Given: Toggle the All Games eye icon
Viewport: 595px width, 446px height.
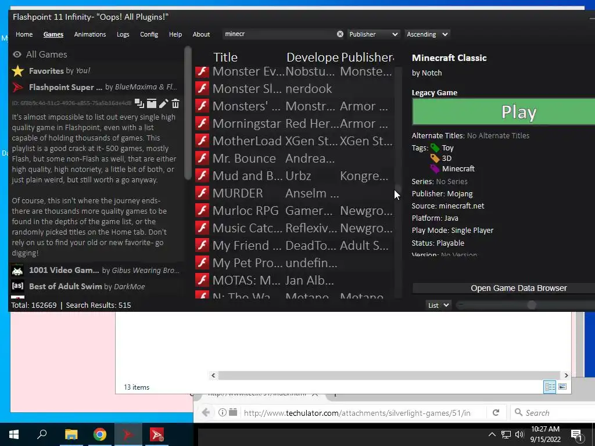Looking at the screenshot, I should click(x=17, y=55).
